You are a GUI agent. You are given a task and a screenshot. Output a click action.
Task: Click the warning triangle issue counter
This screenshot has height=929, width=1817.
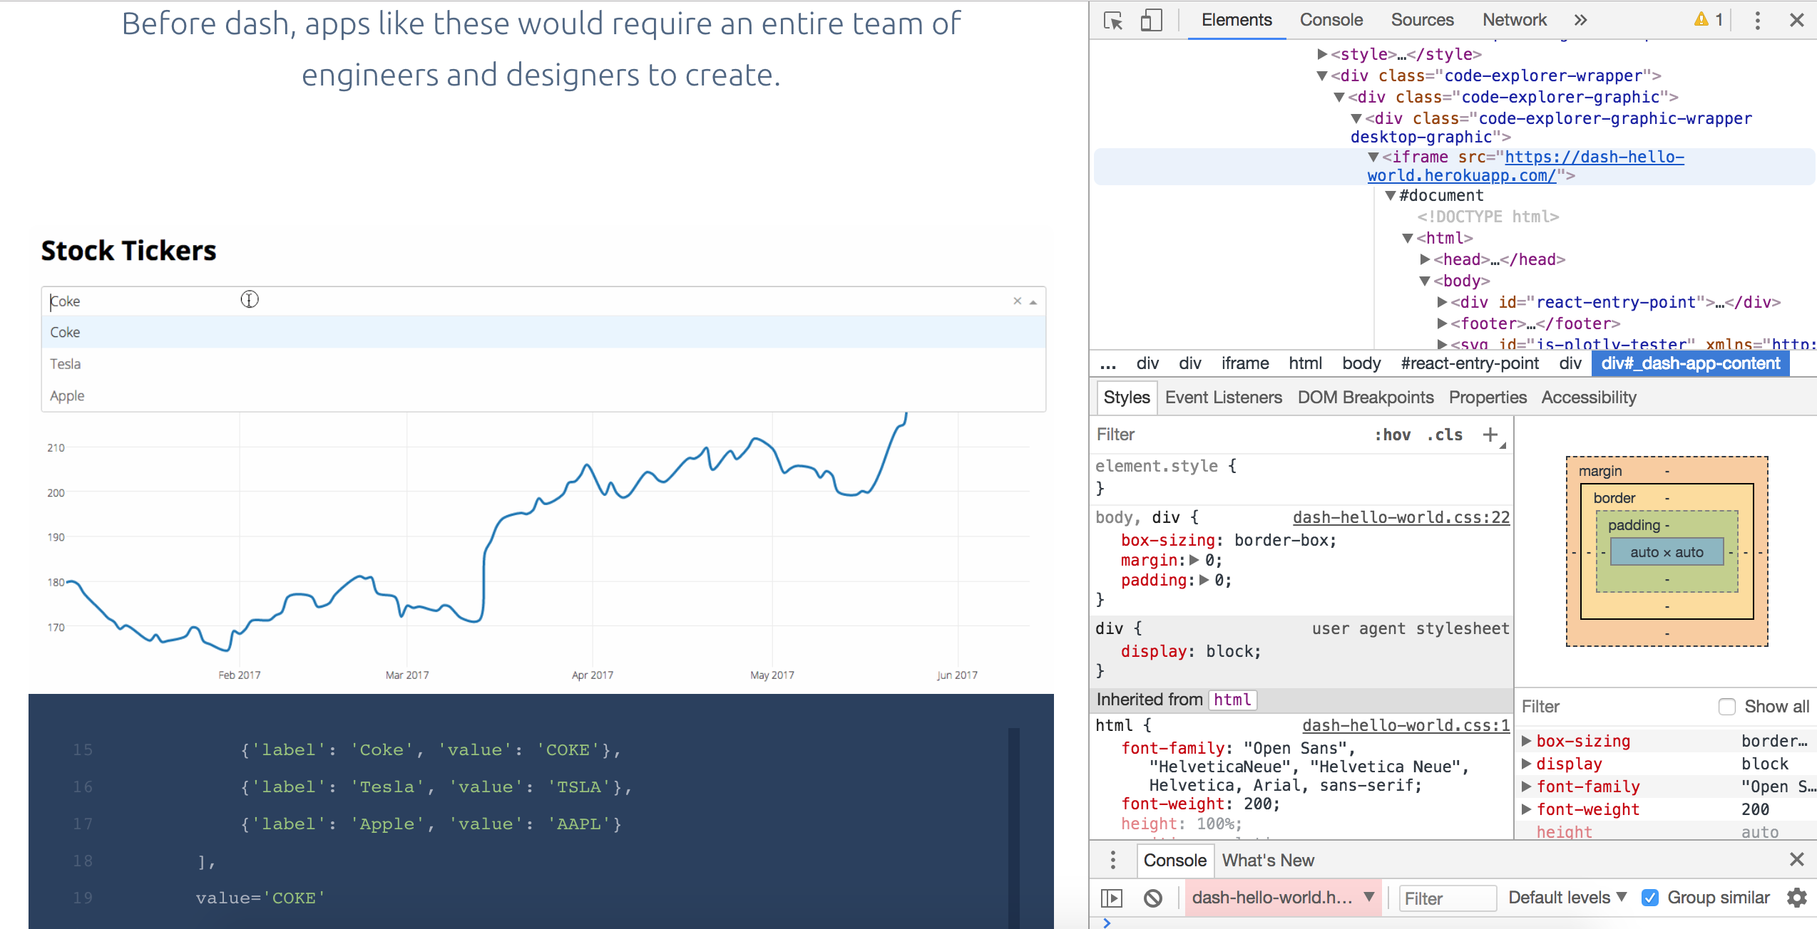point(1708,20)
